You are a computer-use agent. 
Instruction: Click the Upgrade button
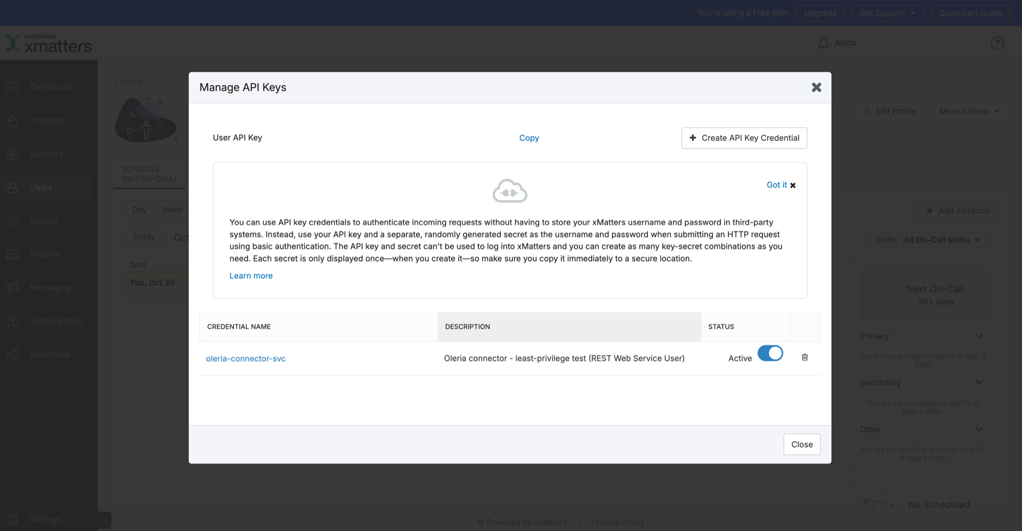(x=820, y=13)
